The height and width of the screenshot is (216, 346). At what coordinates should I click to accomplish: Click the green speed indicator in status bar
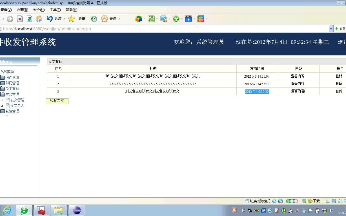[288, 201]
